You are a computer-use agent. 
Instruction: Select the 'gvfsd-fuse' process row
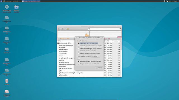89,73
